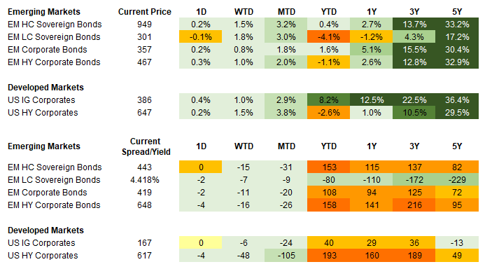This screenshot has width=485, height=269.
Task: Select the US IG Corporates 1D spread 0 cell
Action: coord(200,242)
